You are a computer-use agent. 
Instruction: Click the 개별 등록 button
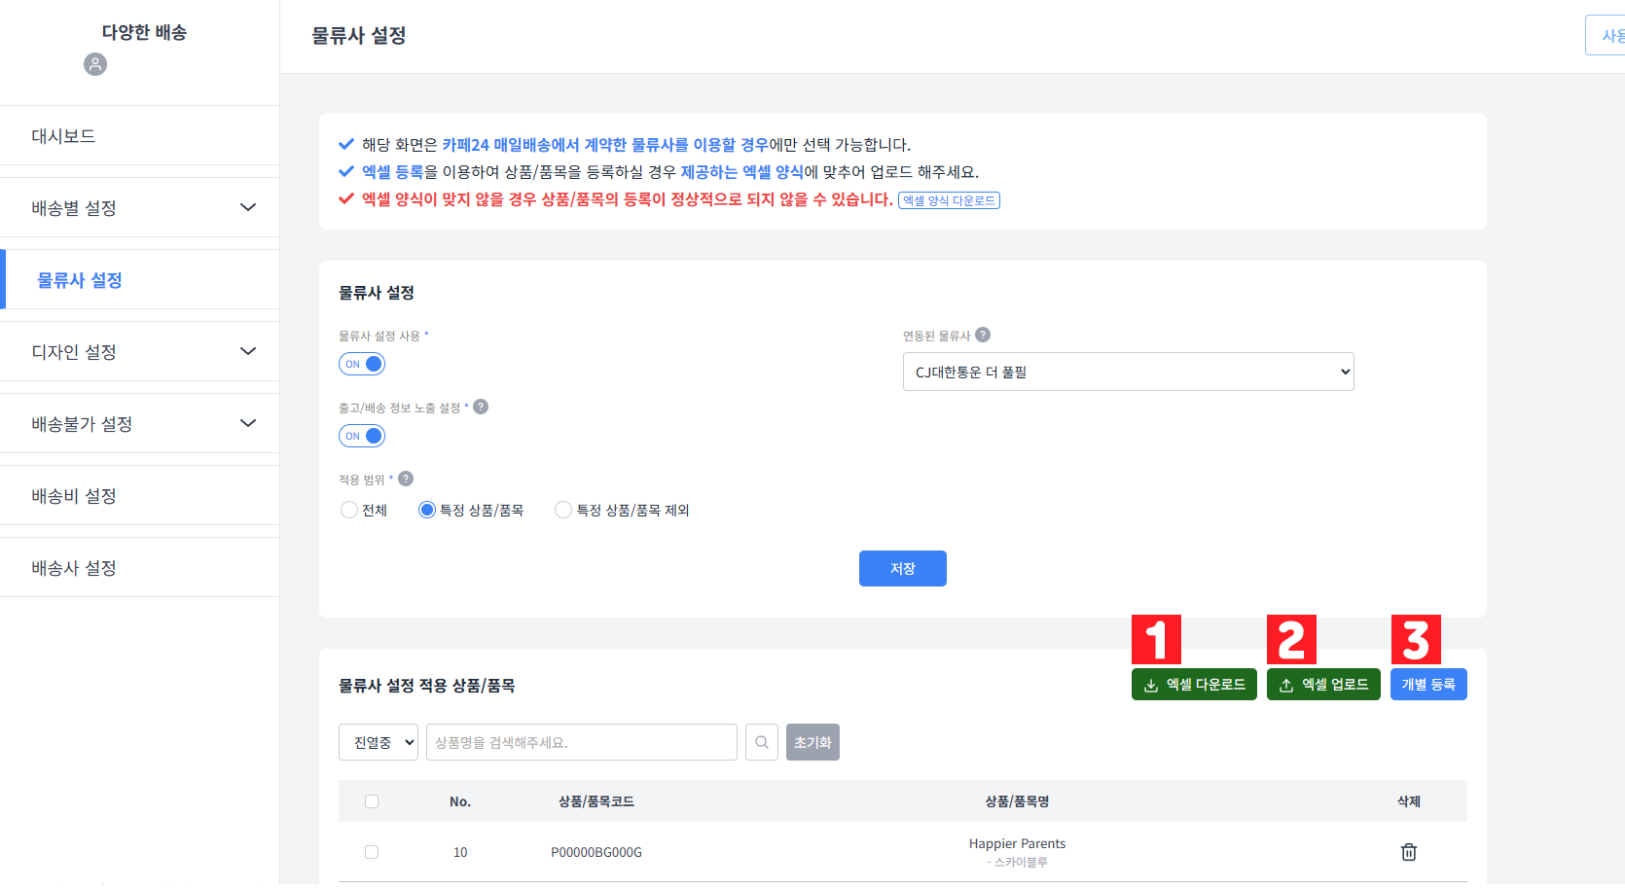1427,684
